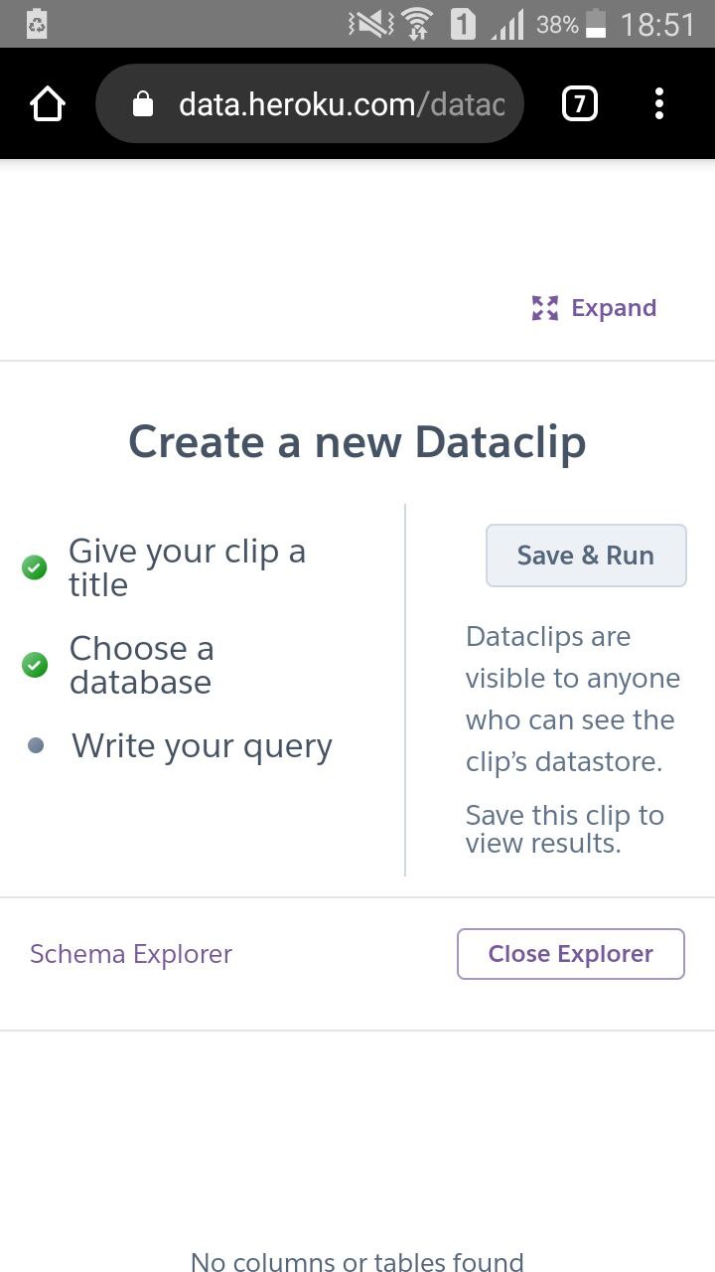Collapse schema panel with Close Explorer
Screen dimensions: 715x1272
(570, 954)
